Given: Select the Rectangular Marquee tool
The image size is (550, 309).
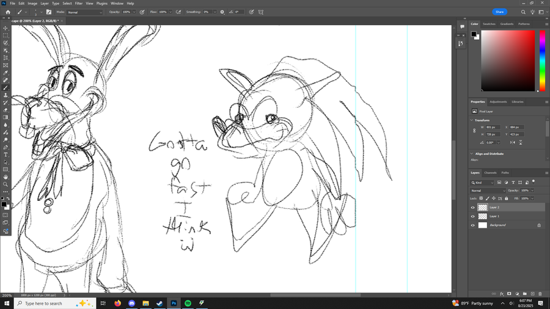Looking at the screenshot, I should pos(5,35).
